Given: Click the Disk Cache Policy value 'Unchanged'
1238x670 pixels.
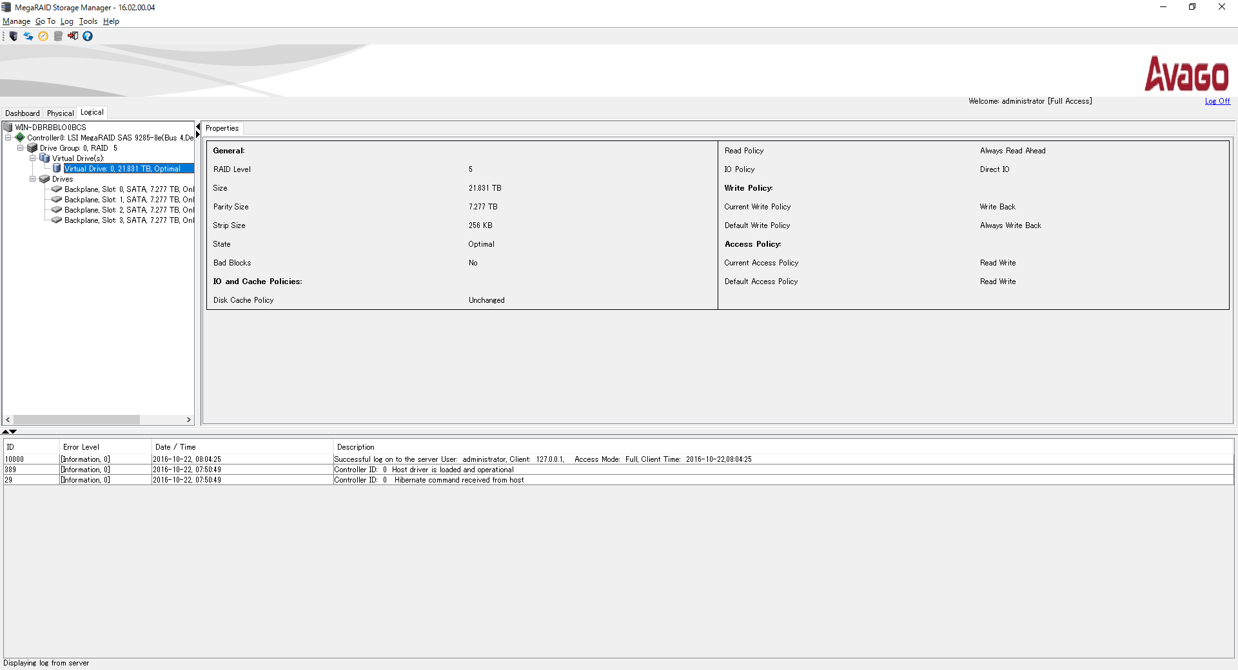Looking at the screenshot, I should pyautogui.click(x=486, y=300).
